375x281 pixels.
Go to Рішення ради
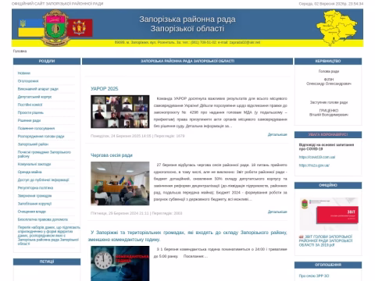(29, 120)
